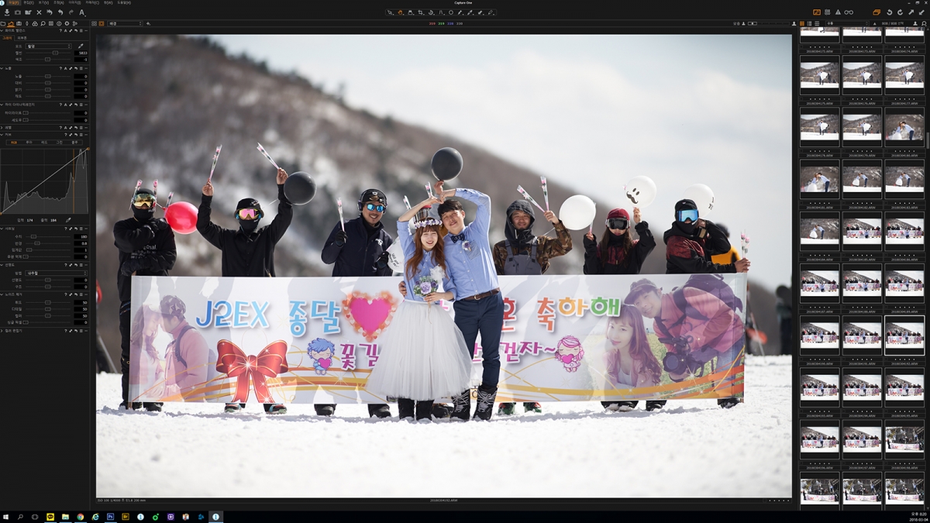Click the undo arrow in top toolbar
This screenshot has width=930, height=523.
[x=60, y=12]
